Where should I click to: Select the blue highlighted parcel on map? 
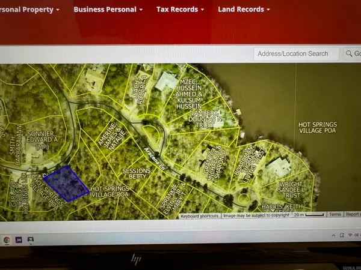(66, 184)
